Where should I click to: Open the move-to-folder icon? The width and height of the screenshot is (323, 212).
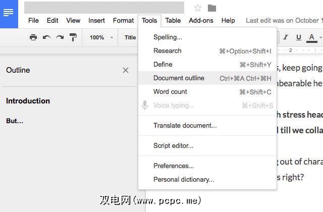point(212,8)
